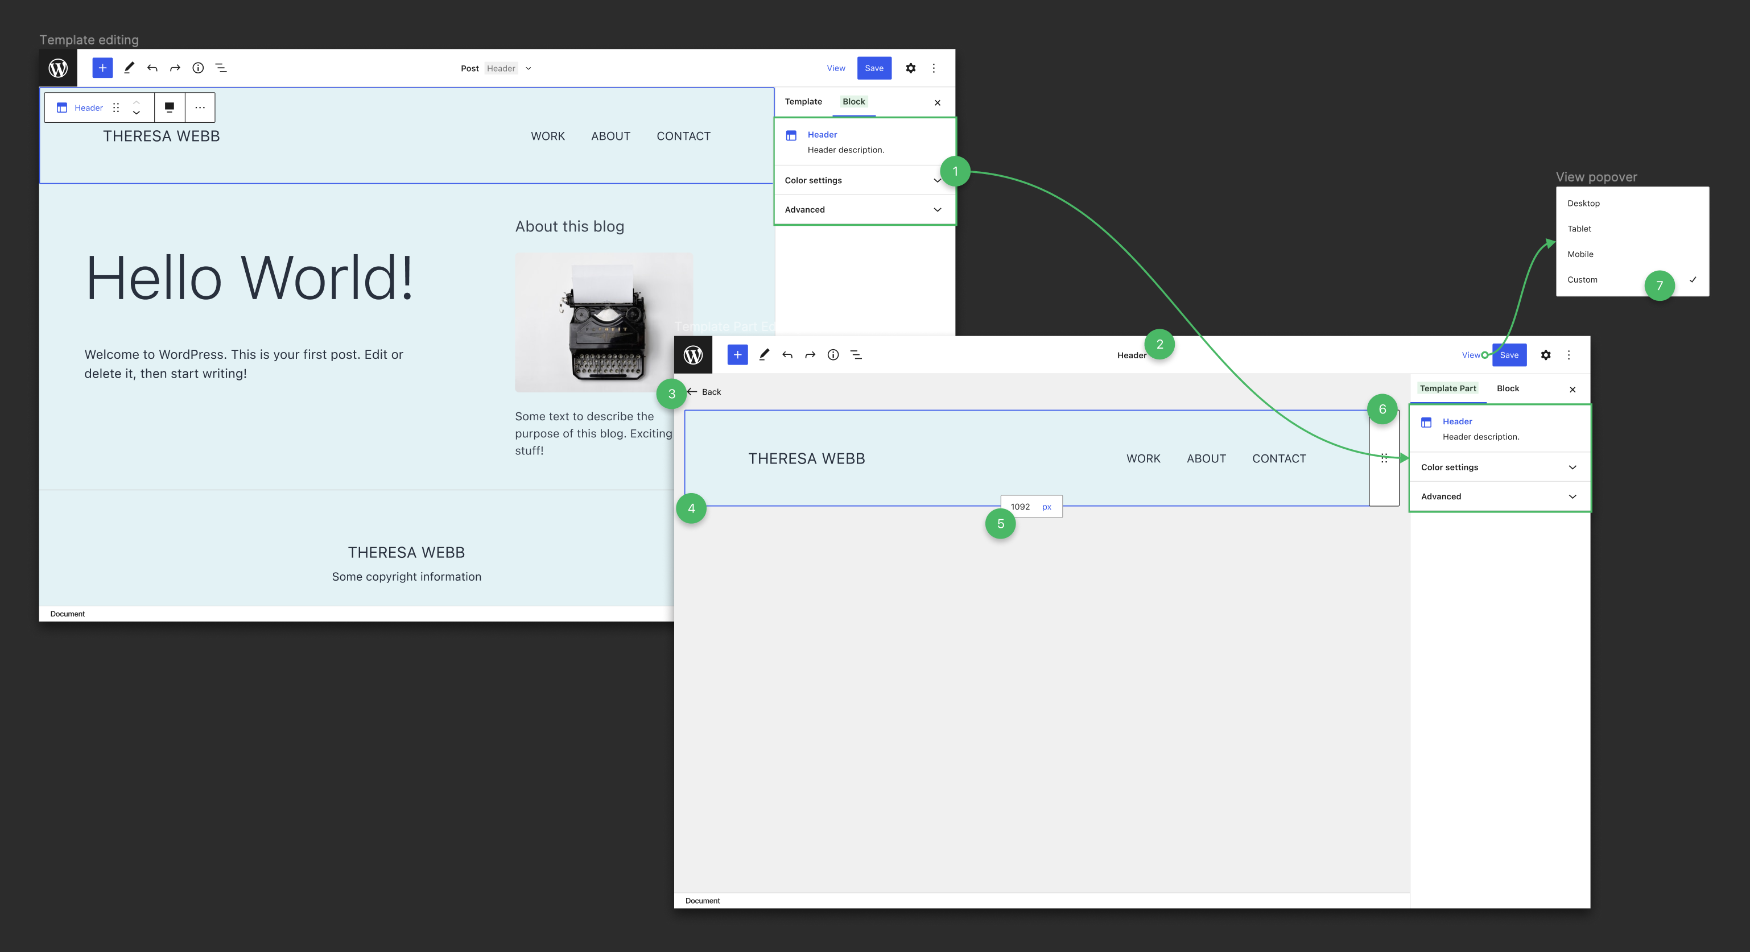
Task: Switch to the Template tab in sidebar
Action: [803, 102]
